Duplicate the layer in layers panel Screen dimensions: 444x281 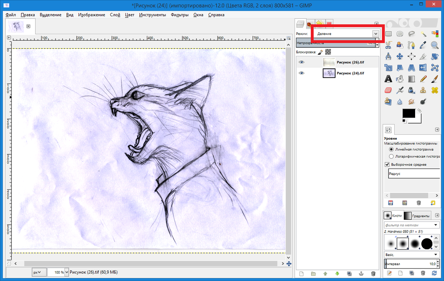[x=349, y=274]
